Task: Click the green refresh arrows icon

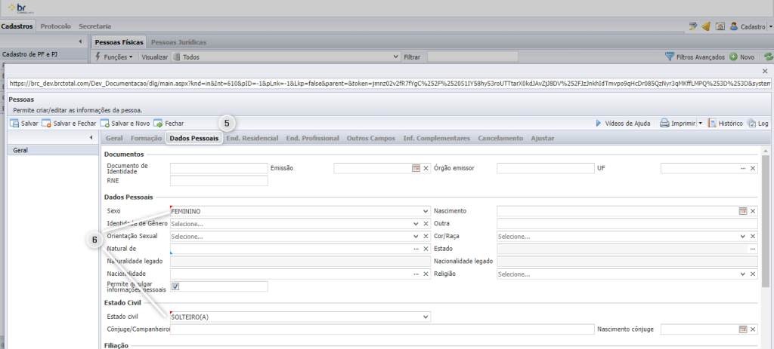Action: [768, 57]
